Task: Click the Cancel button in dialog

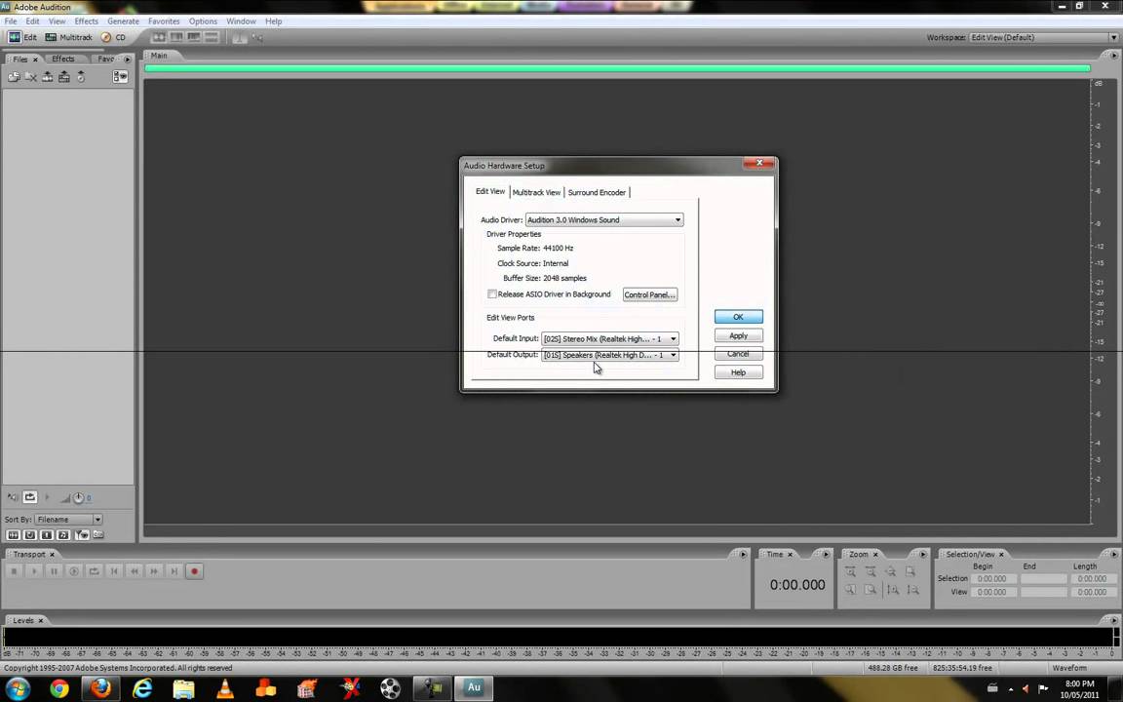Action: click(738, 354)
